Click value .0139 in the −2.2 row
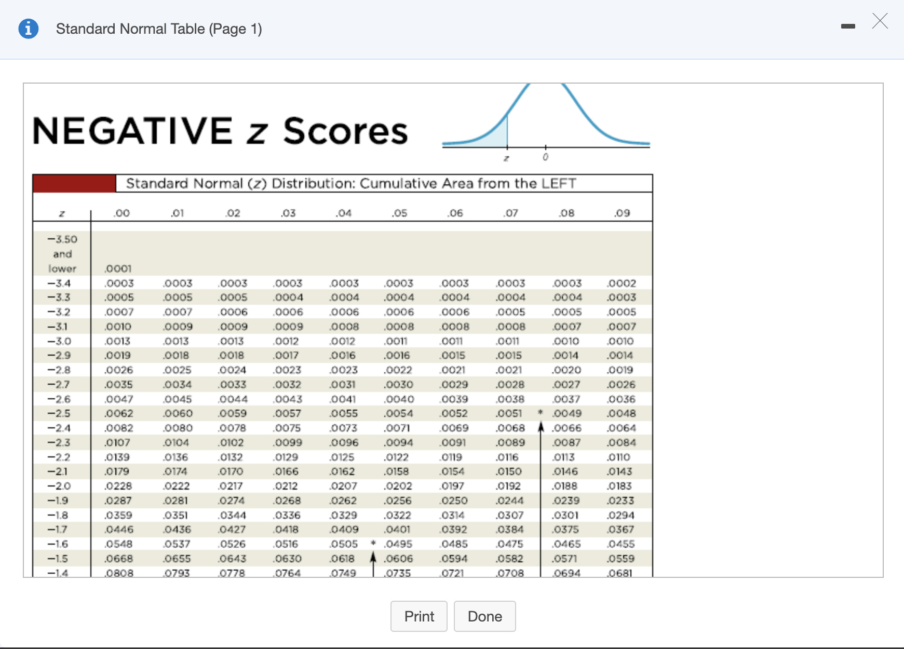The image size is (904, 649). [117, 457]
